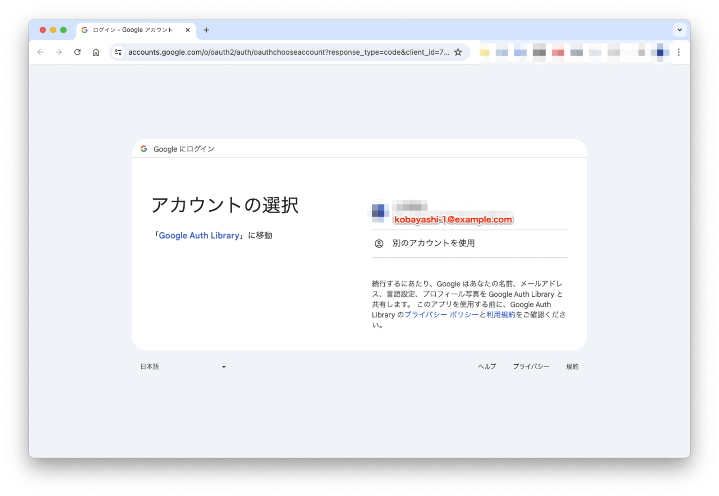Close the ログイン - Google アカウント tab
This screenshot has width=719, height=496.
188,30
